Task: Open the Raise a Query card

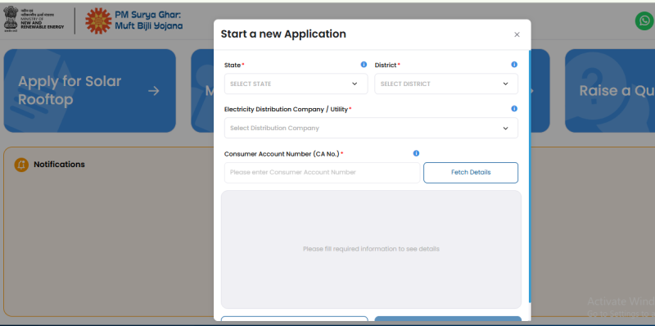Action: point(610,91)
